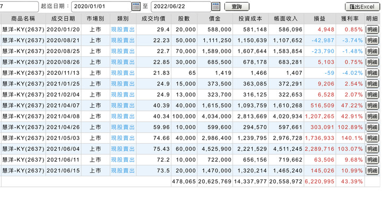Click total book income 20,558,972

click(x=286, y=181)
